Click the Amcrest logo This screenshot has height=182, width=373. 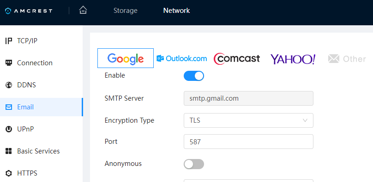coord(29,11)
